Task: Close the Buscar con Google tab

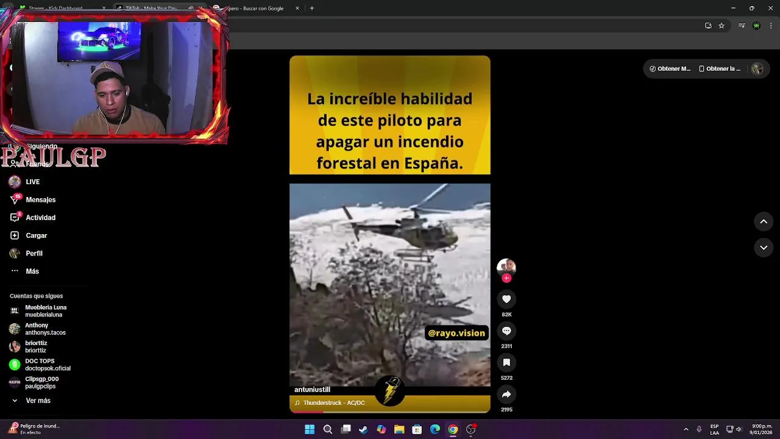Action: point(297,9)
